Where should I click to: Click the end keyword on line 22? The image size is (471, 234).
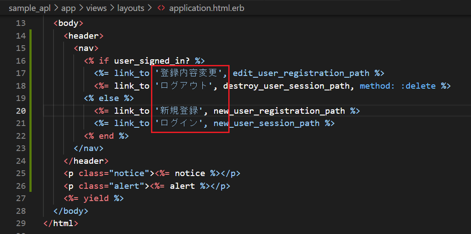(x=106, y=136)
